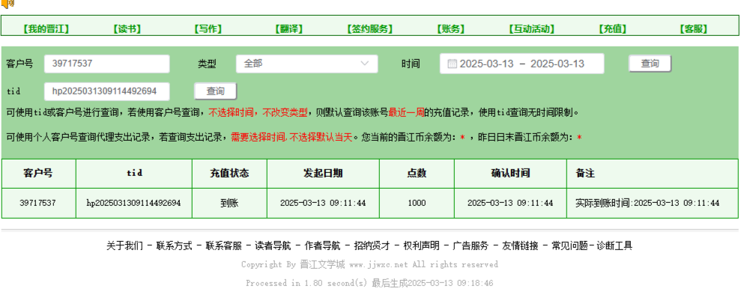Viewport: 747px width, 292px height.
Task: Open the 充值 menu
Action: click(613, 29)
